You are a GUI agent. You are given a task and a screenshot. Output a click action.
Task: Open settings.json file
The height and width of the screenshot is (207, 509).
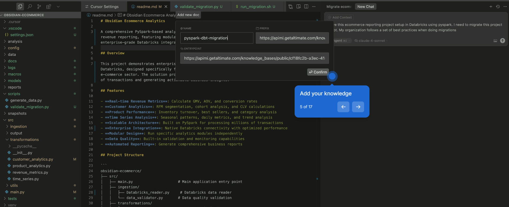tap(40, 35)
